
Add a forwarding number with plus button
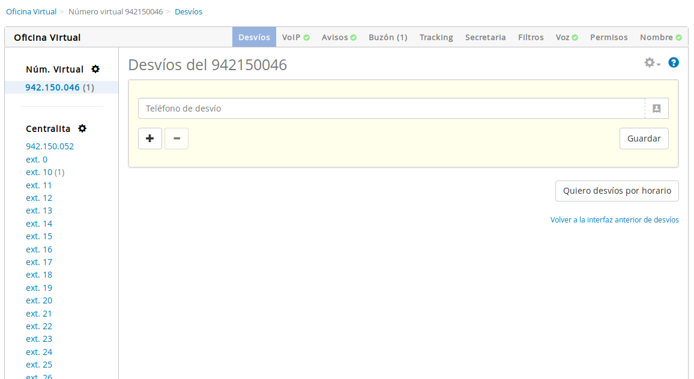(150, 139)
